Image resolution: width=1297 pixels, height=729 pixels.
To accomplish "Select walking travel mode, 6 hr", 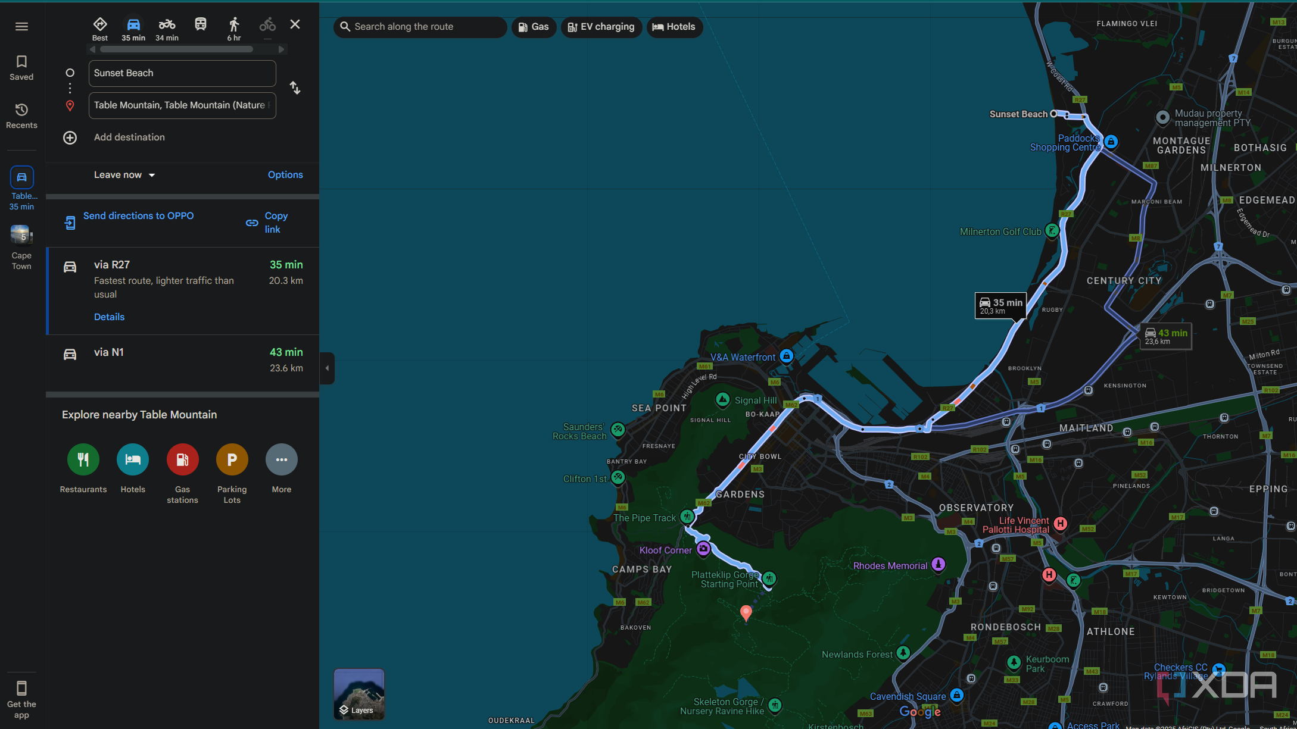I will [234, 29].
